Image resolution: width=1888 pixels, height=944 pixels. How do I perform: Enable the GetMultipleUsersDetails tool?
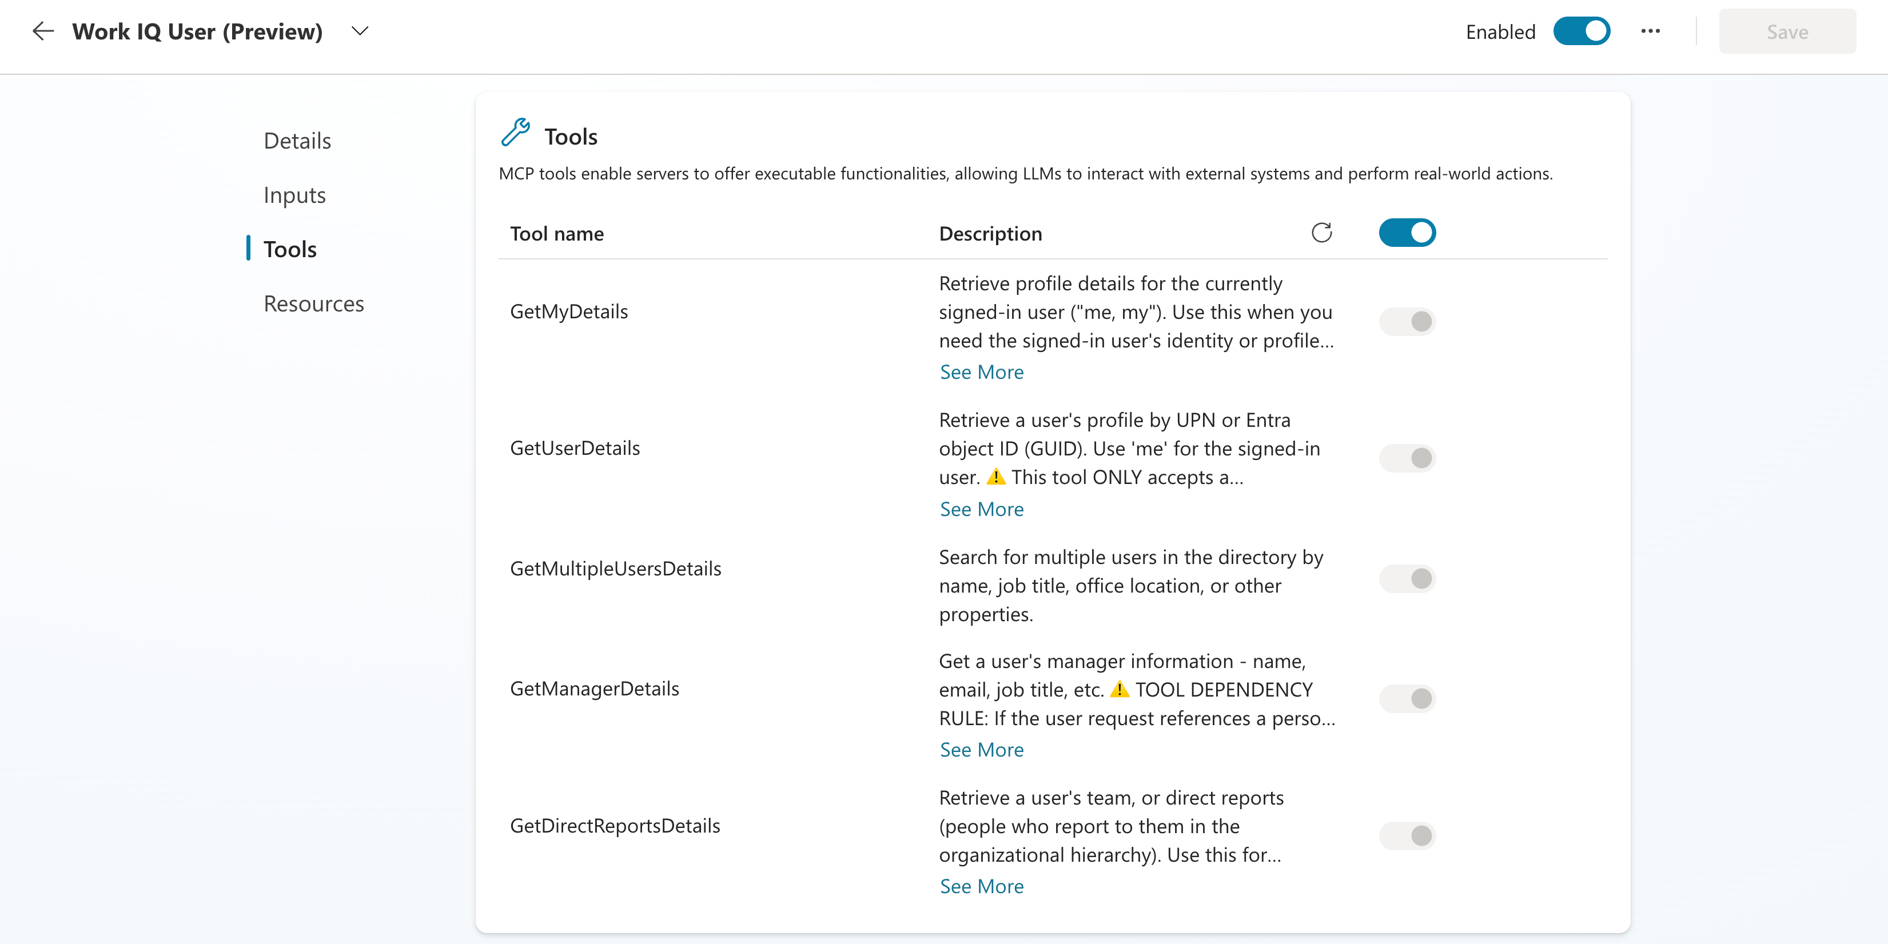coord(1407,578)
